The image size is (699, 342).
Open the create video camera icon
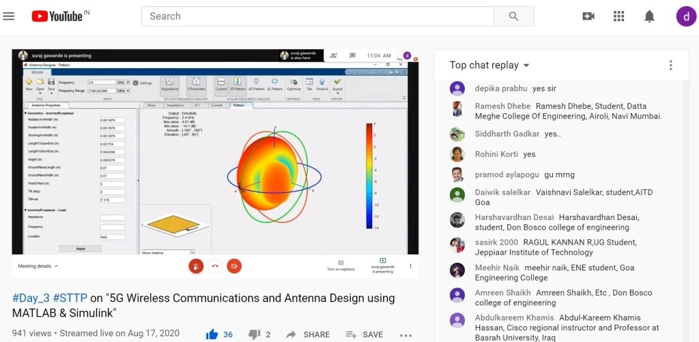(x=588, y=16)
